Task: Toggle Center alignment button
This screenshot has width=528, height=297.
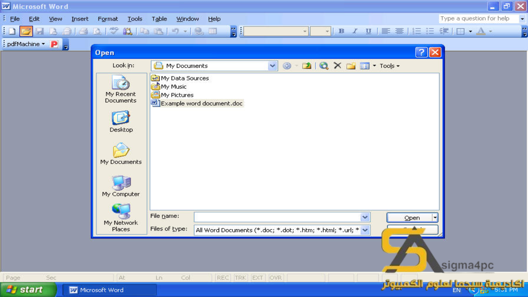Action: click(x=399, y=31)
